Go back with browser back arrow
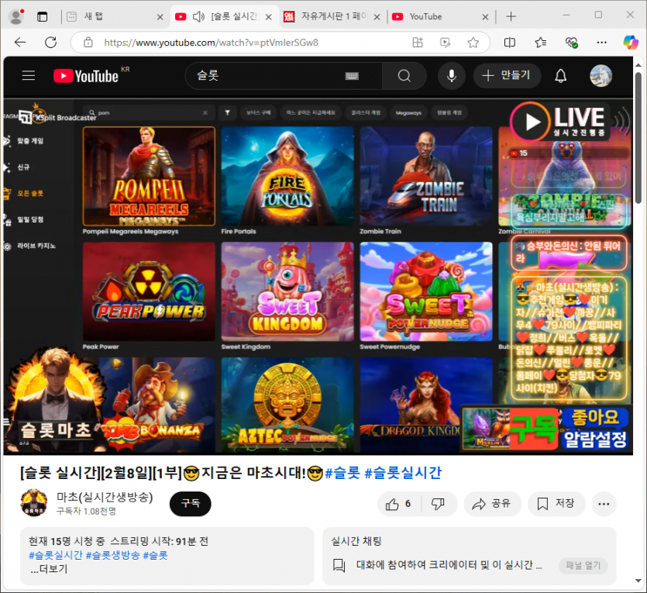Image resolution: width=647 pixels, height=593 pixels. [x=20, y=42]
